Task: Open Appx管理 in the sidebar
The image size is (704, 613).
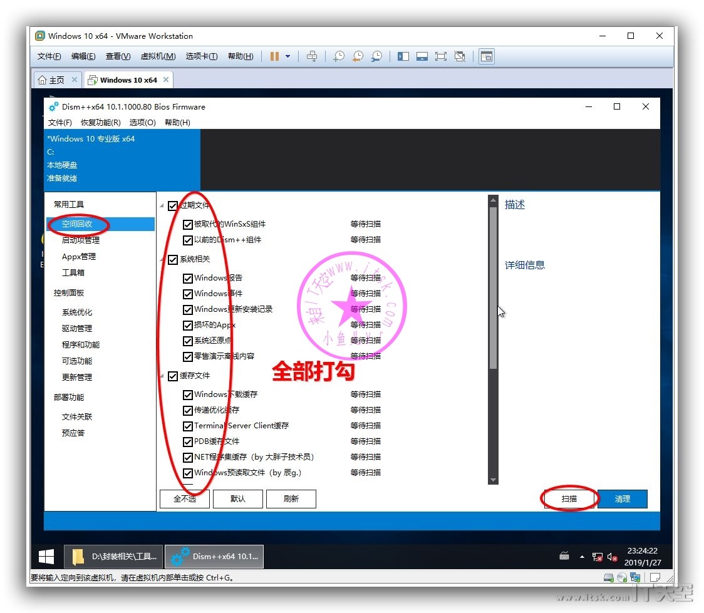Action: (x=78, y=256)
